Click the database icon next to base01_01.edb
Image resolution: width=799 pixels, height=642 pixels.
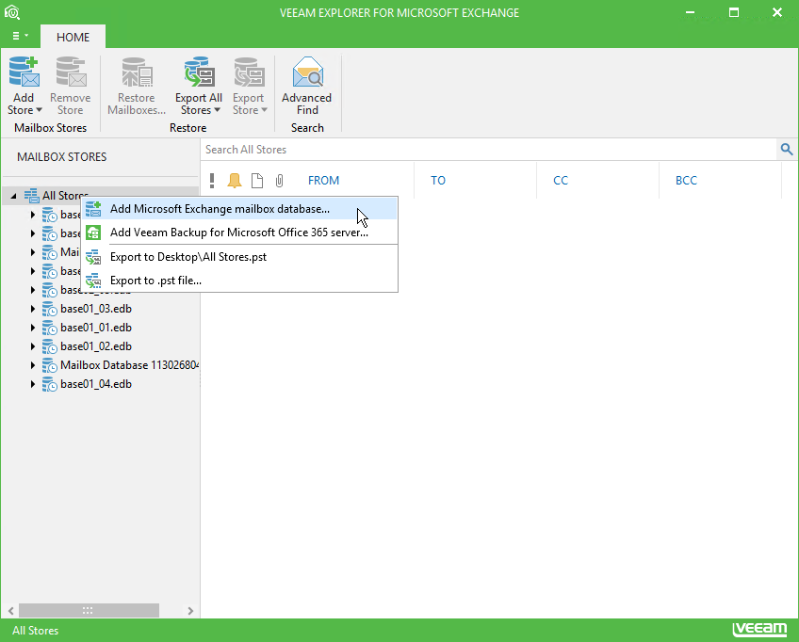click(x=49, y=328)
